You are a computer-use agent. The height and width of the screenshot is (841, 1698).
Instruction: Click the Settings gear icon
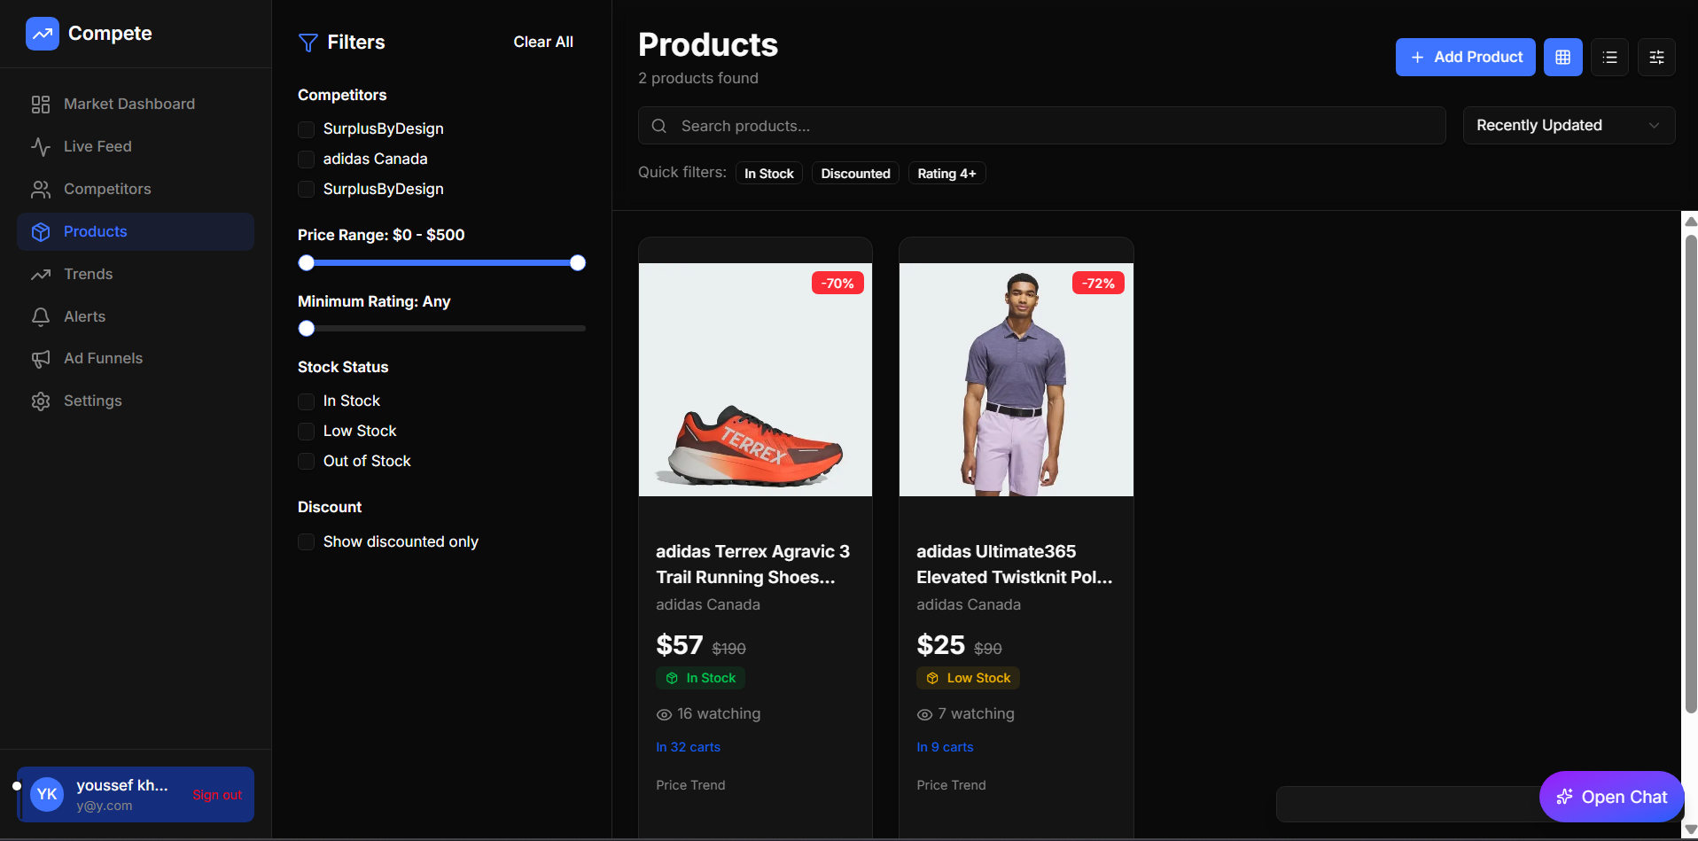coord(41,401)
